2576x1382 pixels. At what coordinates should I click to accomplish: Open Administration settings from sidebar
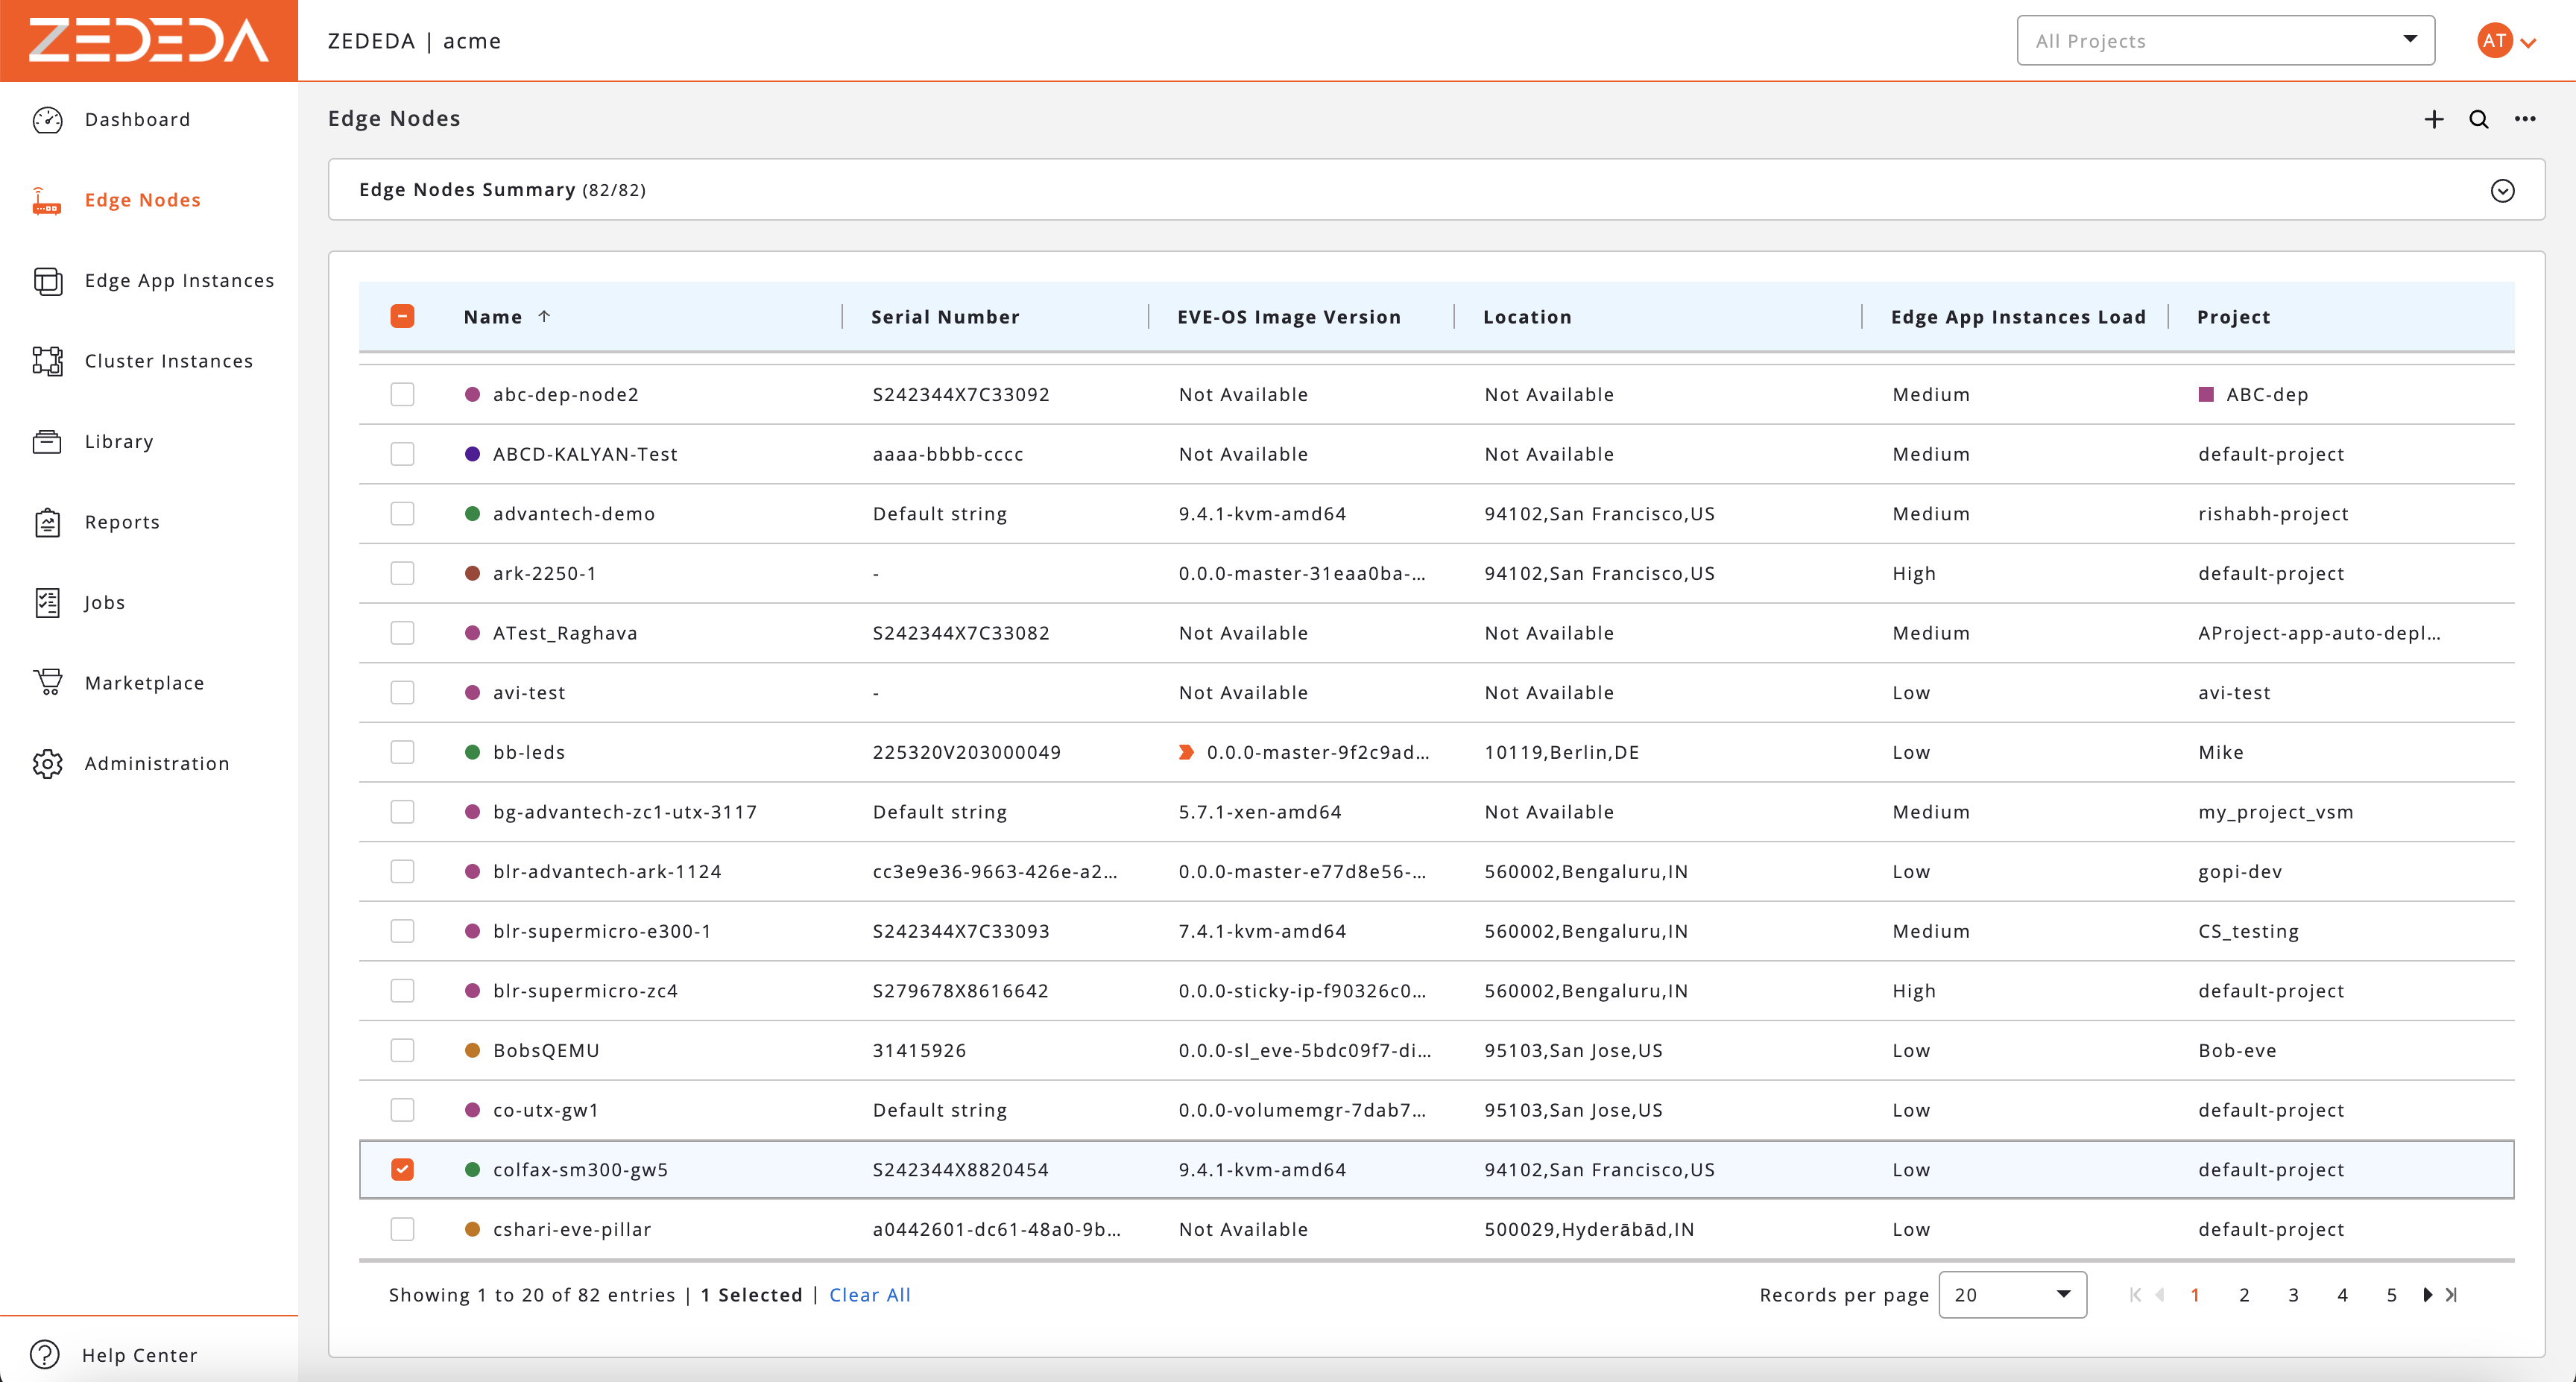[x=156, y=762]
